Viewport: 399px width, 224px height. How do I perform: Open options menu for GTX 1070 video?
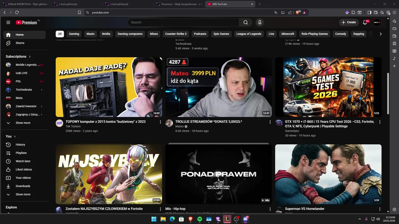point(380,122)
